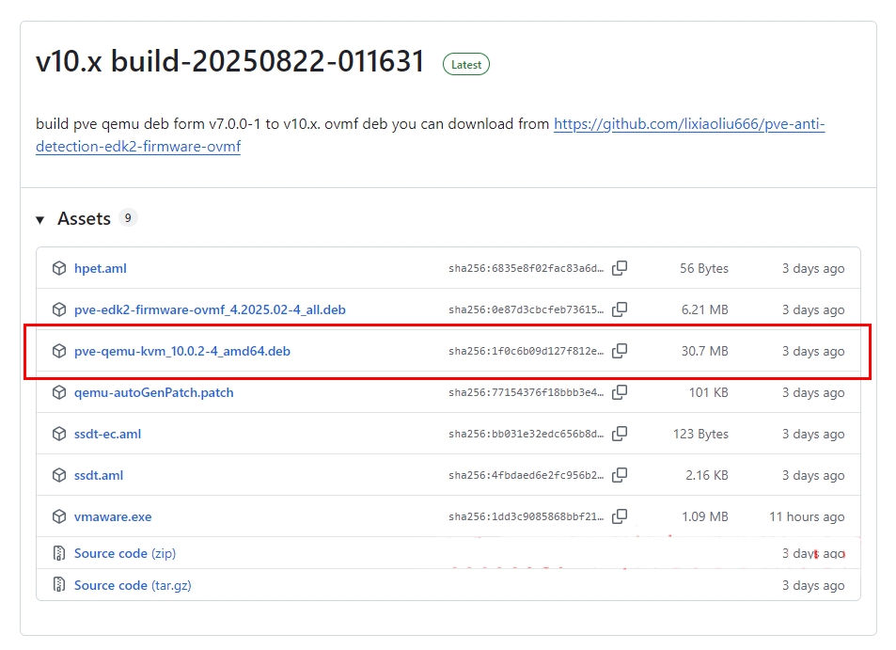Viewport: 896px width, 650px height.
Task: Click the Assets count badge 9
Action: [128, 218]
